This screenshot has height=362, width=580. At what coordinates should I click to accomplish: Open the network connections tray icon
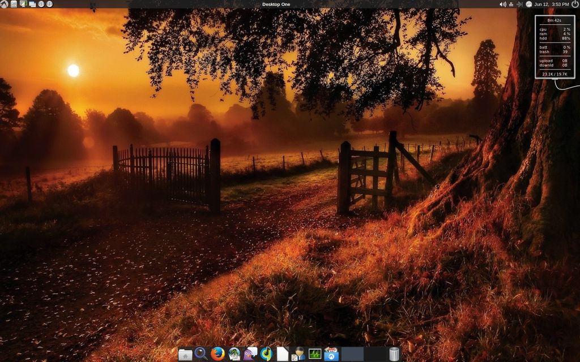click(x=511, y=5)
